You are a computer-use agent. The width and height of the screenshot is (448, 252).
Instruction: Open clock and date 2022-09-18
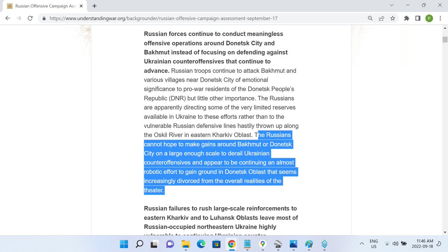[x=422, y=244]
